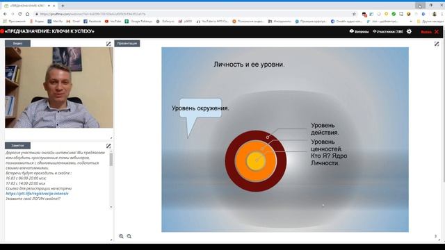Go back using the browser back arrow
The height and width of the screenshot is (250, 445).
pyautogui.click(x=5, y=14)
